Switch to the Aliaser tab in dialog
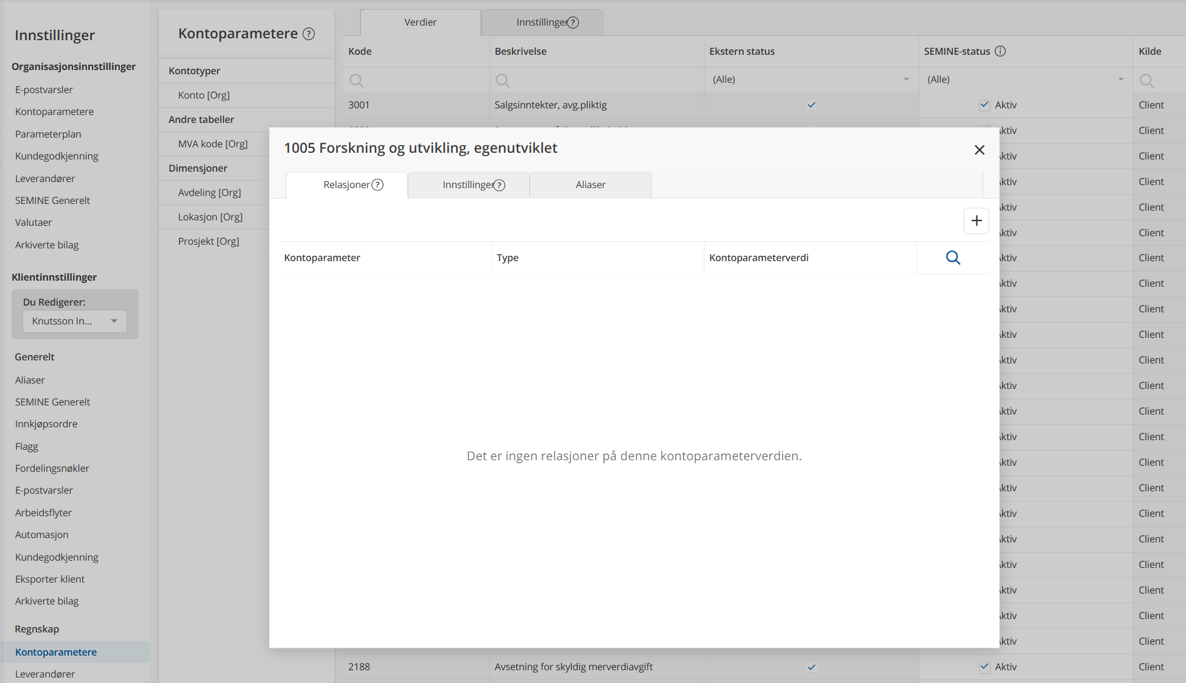This screenshot has width=1186, height=683. click(590, 185)
